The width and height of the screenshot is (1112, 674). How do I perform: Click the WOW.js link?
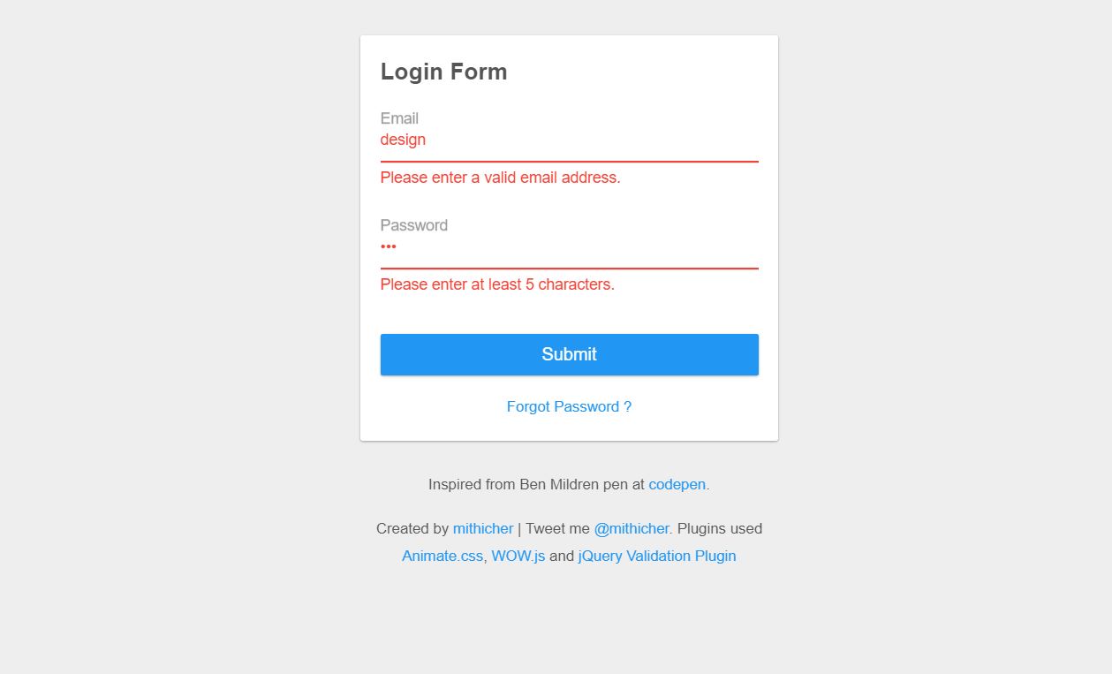[x=518, y=556]
